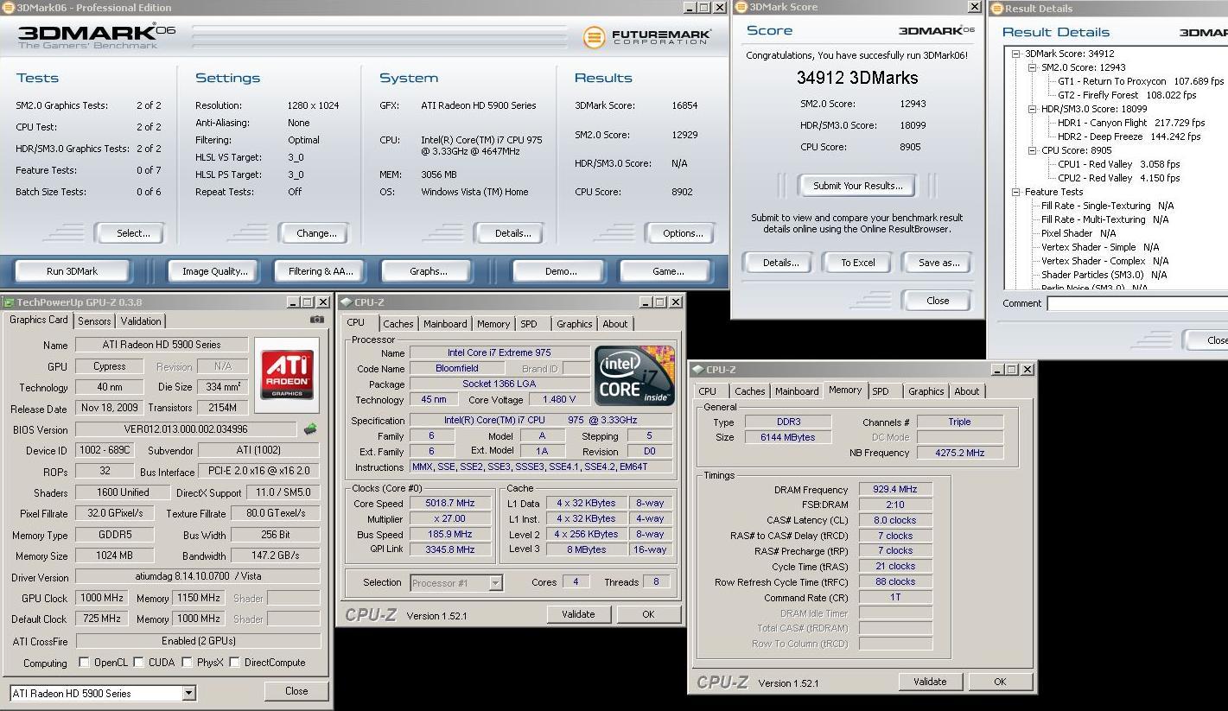Click Close in the 3DMark Score window

point(938,301)
